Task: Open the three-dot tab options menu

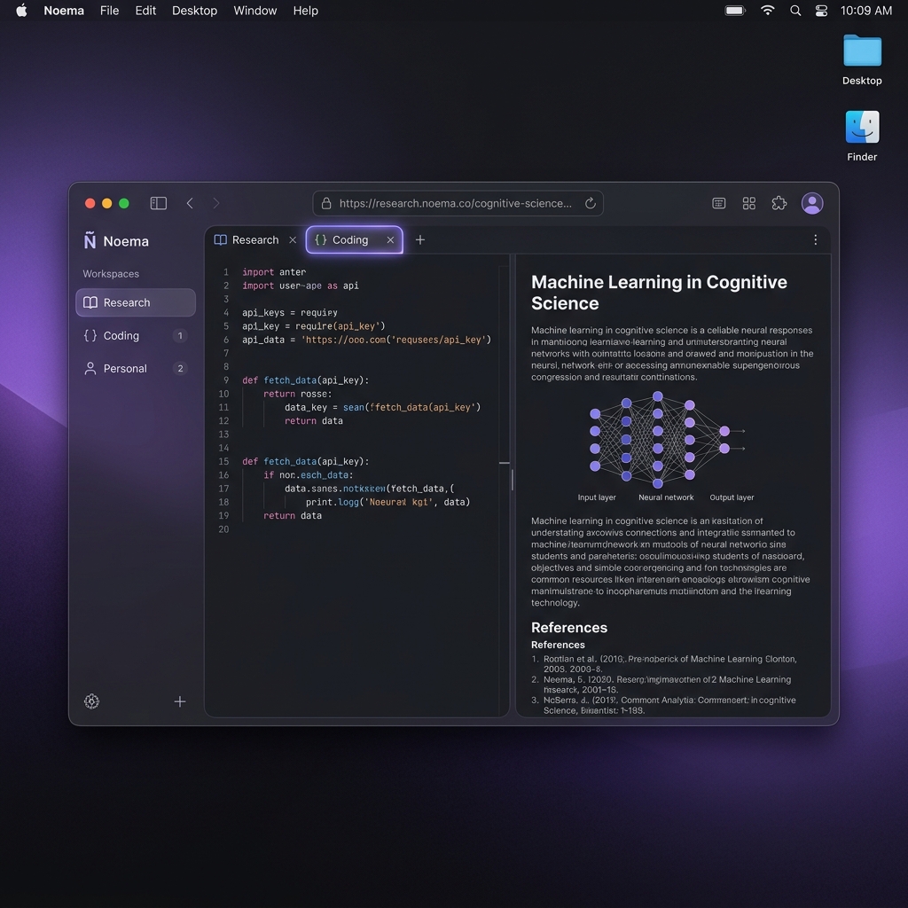Action: click(816, 239)
